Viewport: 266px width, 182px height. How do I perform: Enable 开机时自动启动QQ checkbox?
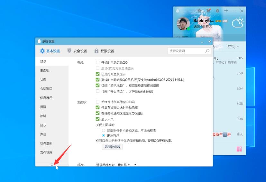click(97, 62)
